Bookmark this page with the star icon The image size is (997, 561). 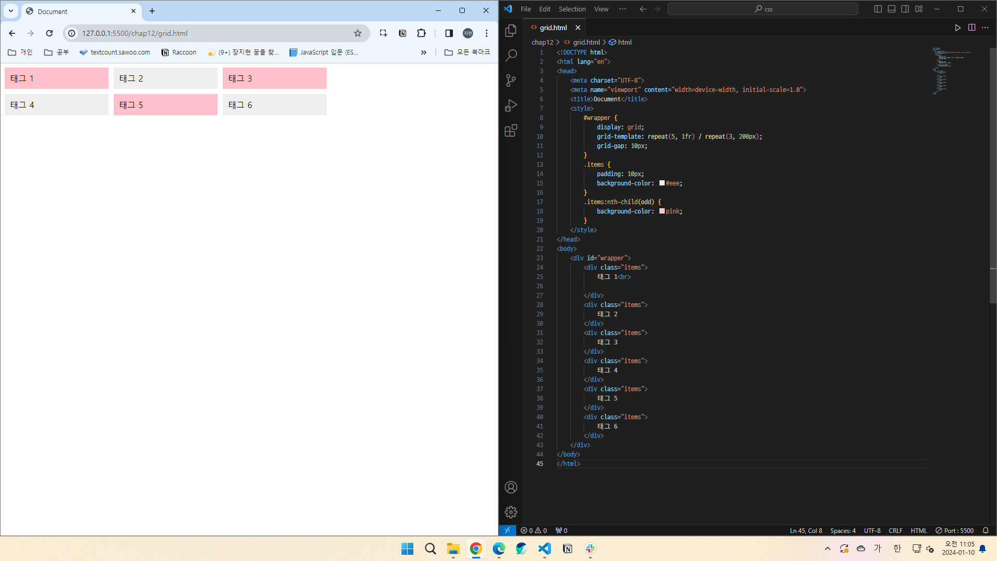coord(358,33)
